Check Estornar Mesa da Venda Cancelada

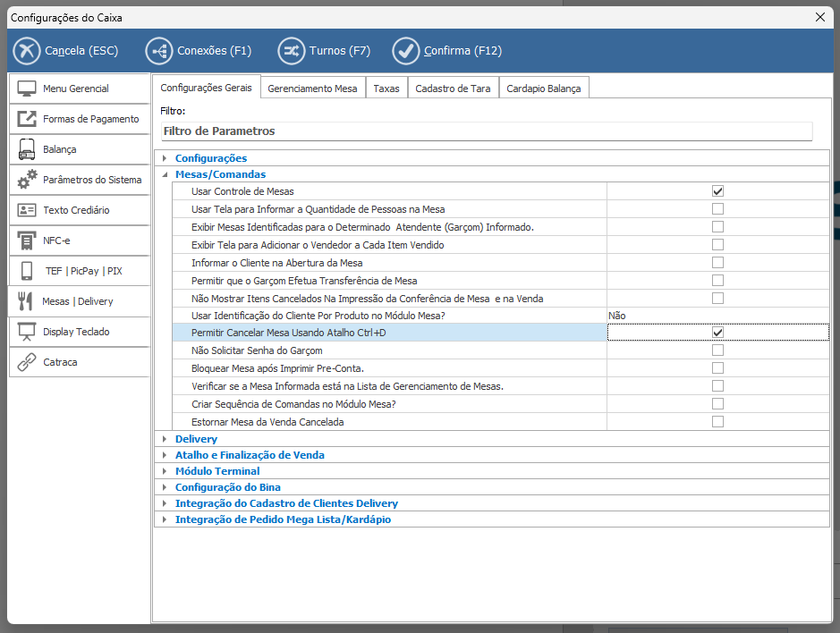717,421
